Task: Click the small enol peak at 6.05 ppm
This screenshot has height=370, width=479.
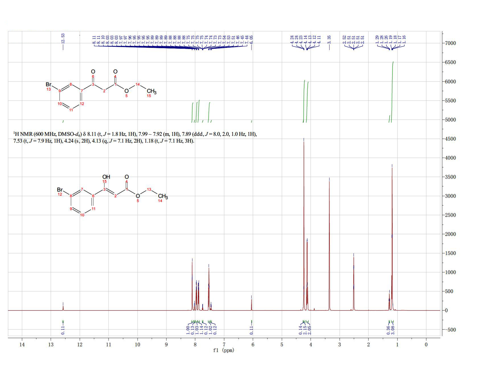Action: (x=251, y=304)
